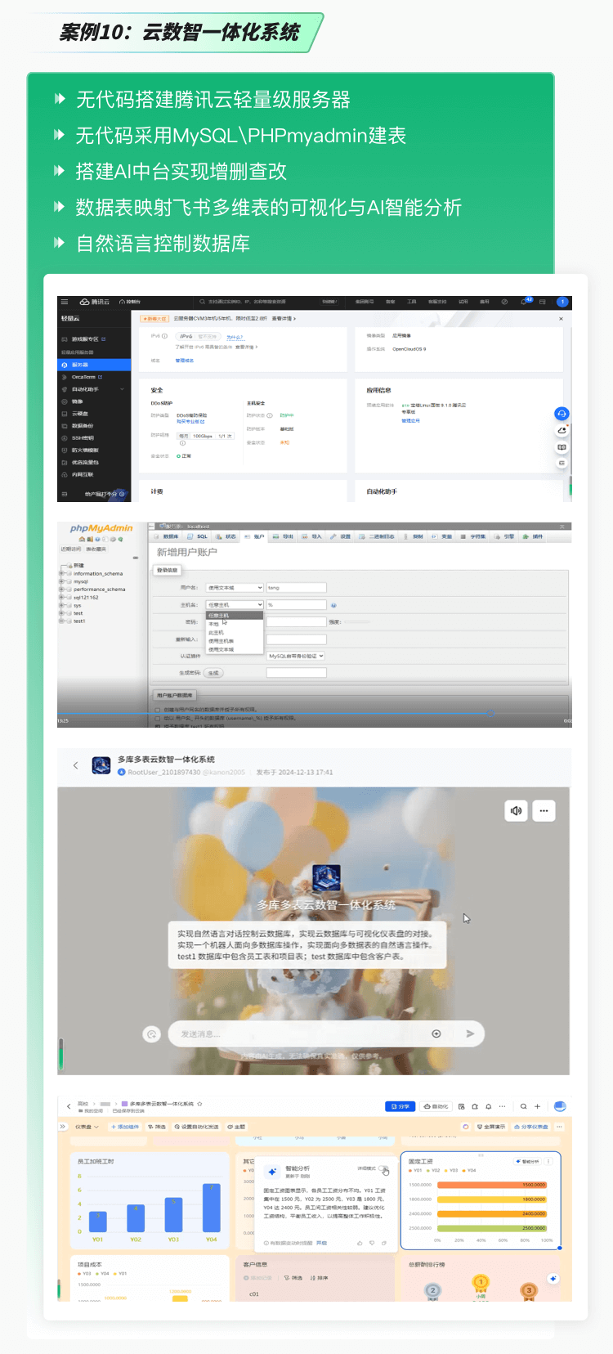
Task: Click the Tencent Cloud logo
Action: [x=94, y=302]
